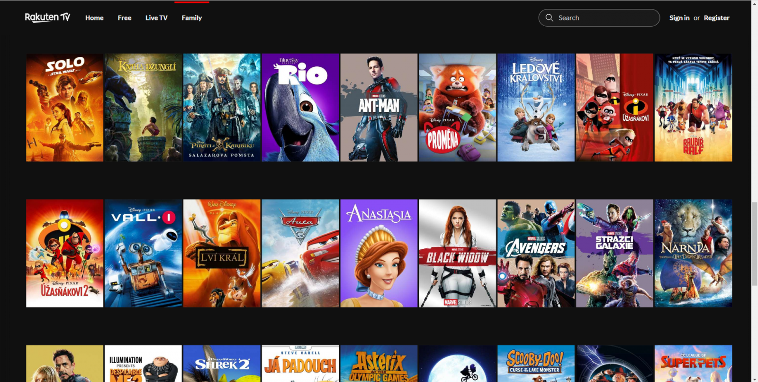
Task: Open the Solo Star Wars poster
Action: pos(64,108)
